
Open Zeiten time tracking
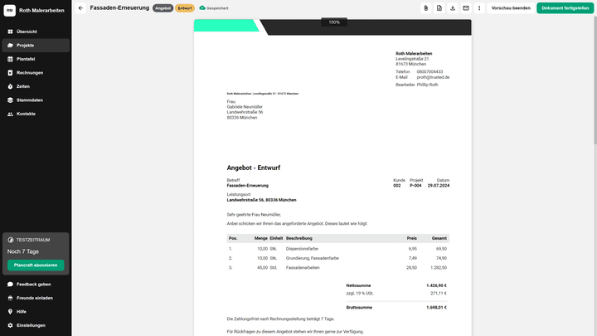pos(23,86)
